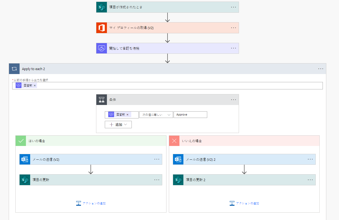
Task: Expand メールの送信 (V2) 2 action card
Action: click(x=244, y=159)
